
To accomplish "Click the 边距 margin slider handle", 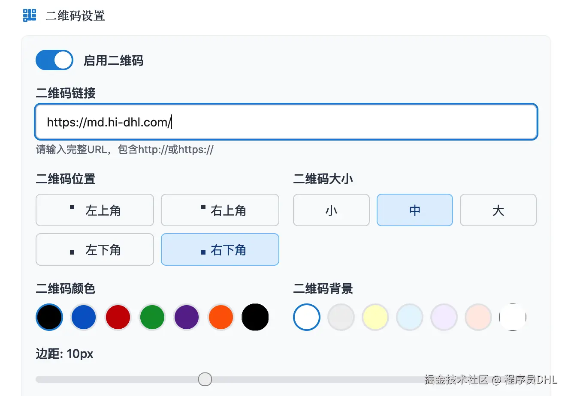I will (x=205, y=379).
